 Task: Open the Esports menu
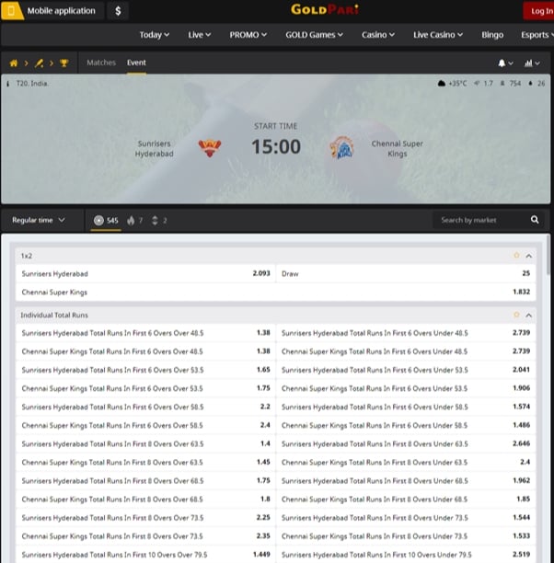click(x=537, y=35)
